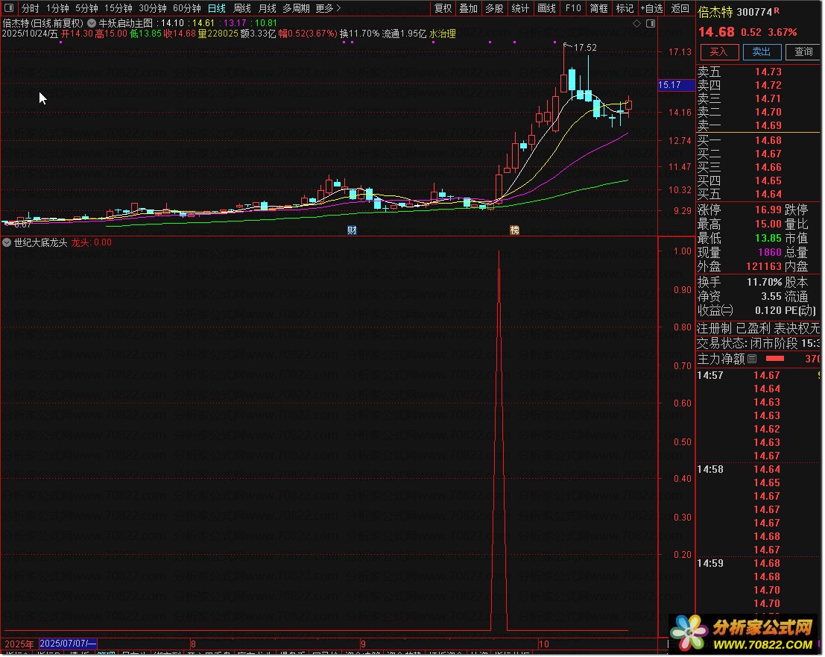
Task: Open the 复权 adjustment menu
Action: click(443, 8)
